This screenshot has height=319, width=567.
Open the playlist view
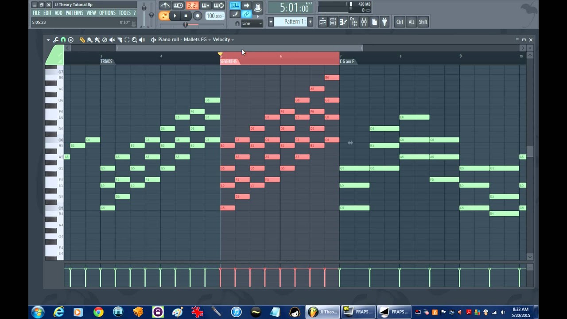pos(322,22)
